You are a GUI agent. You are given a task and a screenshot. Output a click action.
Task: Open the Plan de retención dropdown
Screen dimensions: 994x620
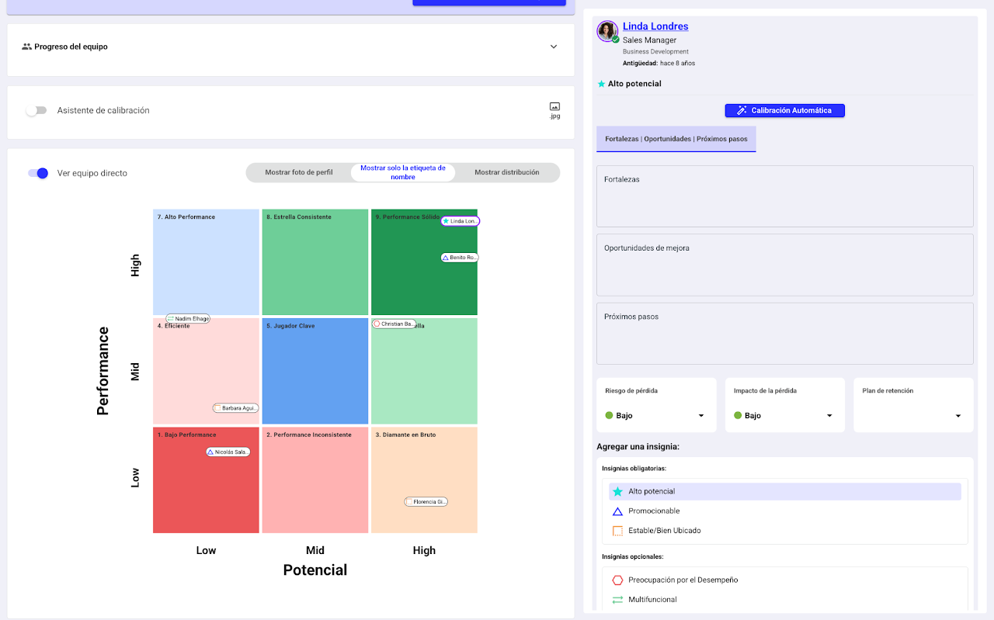[913, 416]
